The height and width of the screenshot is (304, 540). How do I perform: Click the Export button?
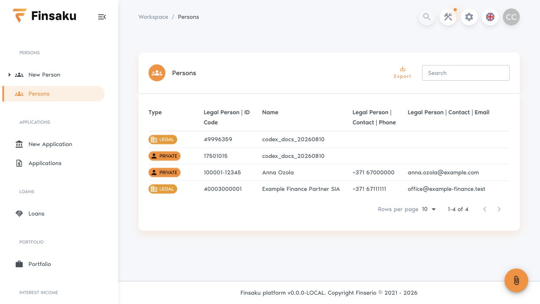click(x=402, y=73)
